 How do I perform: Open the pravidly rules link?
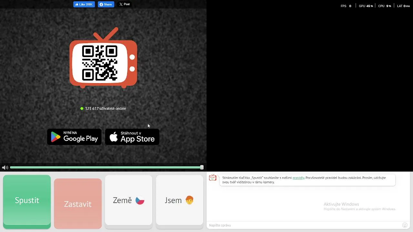pyautogui.click(x=298, y=178)
